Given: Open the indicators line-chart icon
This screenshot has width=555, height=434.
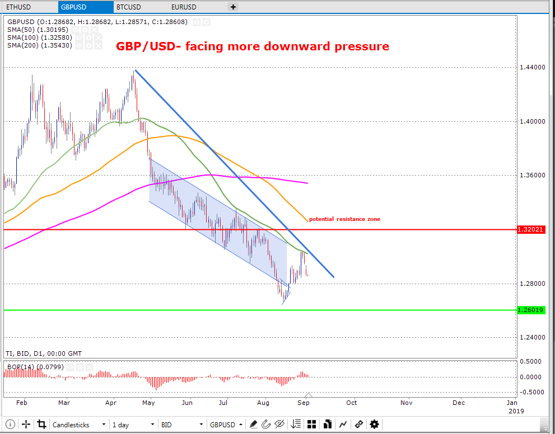Looking at the screenshot, I should coord(343,424).
